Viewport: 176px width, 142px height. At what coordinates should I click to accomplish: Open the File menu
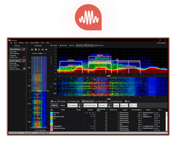(x=11, y=43)
